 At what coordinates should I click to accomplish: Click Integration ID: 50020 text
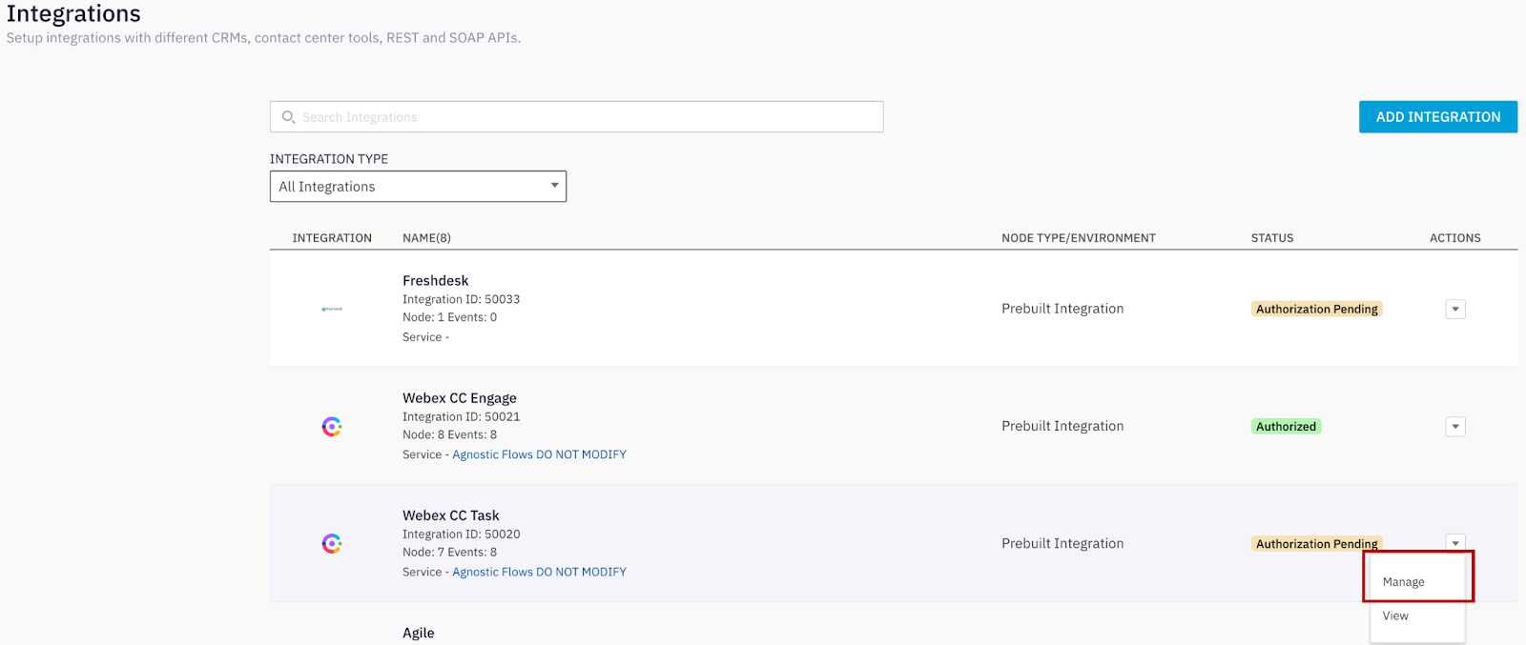[462, 534]
